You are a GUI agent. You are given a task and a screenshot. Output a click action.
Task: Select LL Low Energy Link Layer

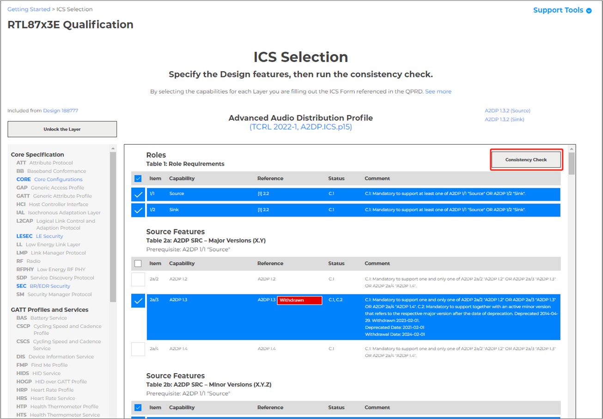[48, 245]
